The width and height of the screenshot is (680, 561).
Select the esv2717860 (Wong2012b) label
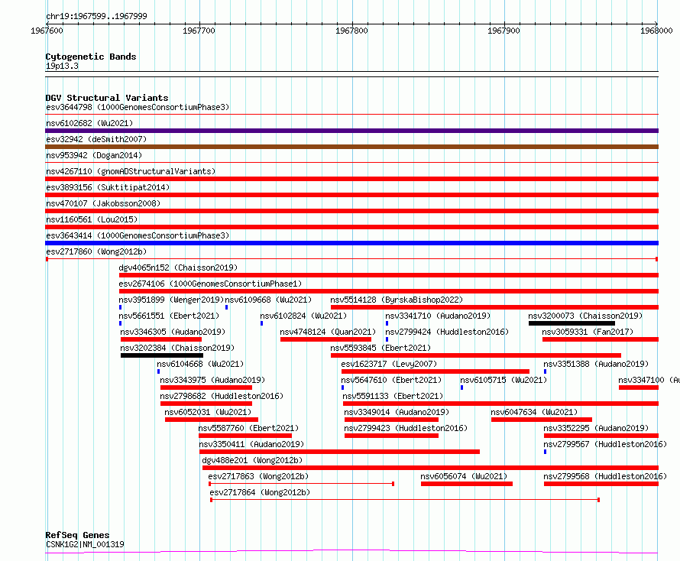coord(96,251)
